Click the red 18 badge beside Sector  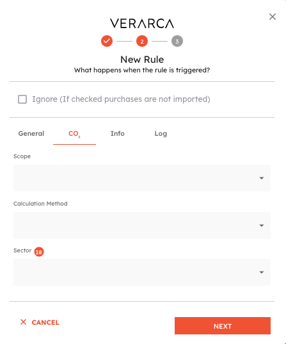coord(39,252)
